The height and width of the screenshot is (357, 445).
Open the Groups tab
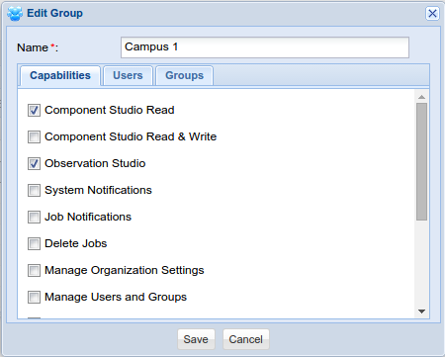[x=184, y=76]
